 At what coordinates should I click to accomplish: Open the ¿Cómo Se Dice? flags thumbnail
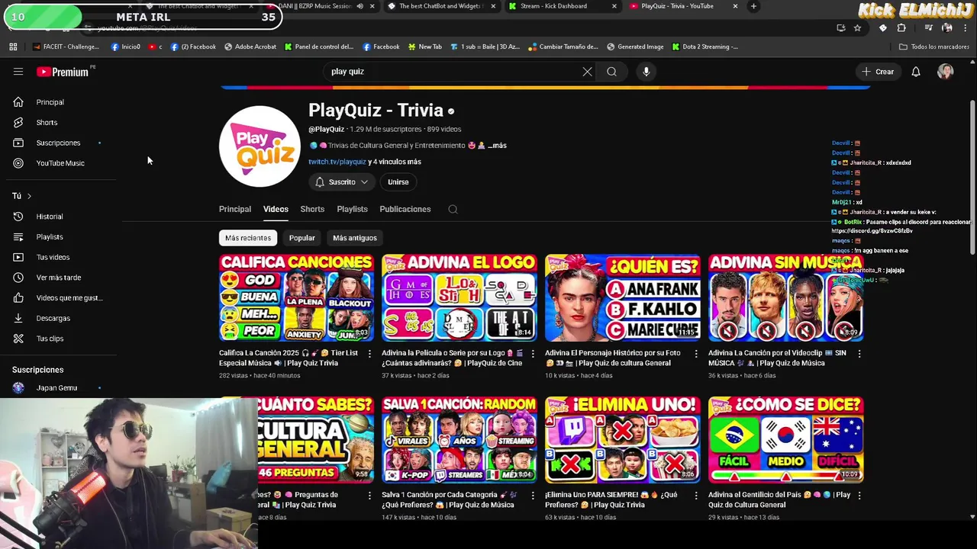click(x=786, y=440)
